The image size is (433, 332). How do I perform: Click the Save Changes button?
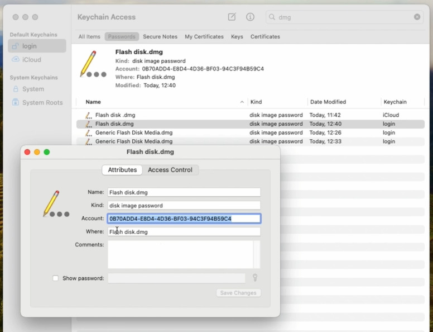coord(239,293)
